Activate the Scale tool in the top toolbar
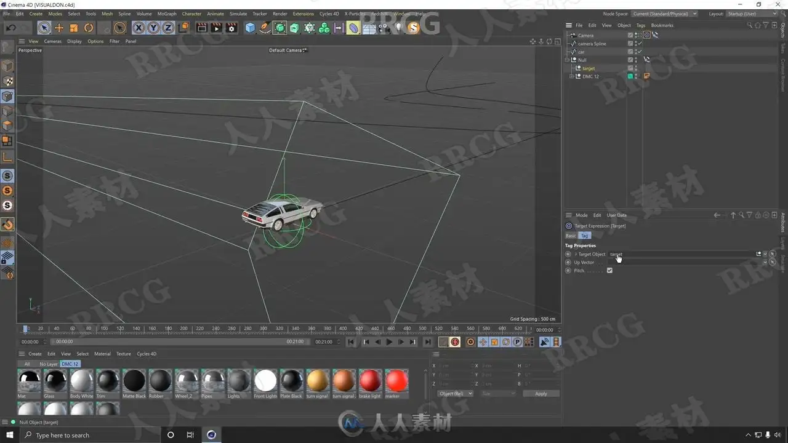Image resolution: width=788 pixels, height=443 pixels. pos(74,28)
